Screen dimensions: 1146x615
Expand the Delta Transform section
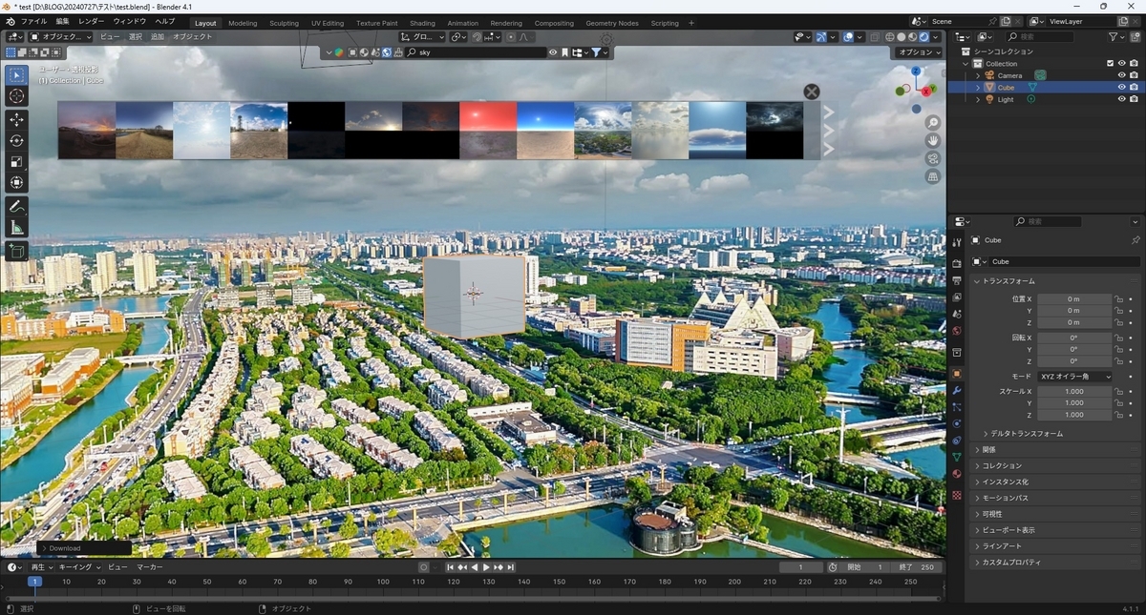1027,434
